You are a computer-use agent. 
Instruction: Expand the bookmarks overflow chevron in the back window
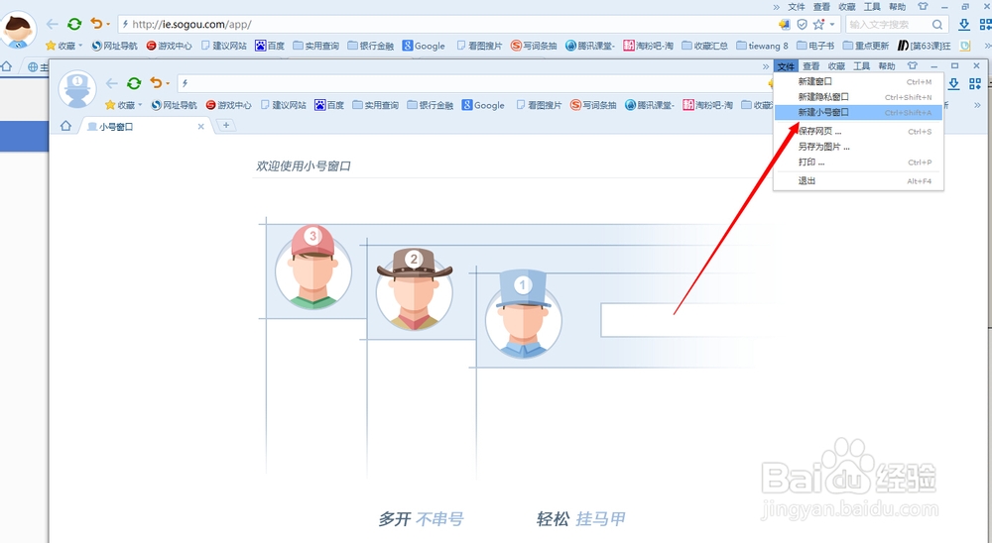[x=988, y=46]
